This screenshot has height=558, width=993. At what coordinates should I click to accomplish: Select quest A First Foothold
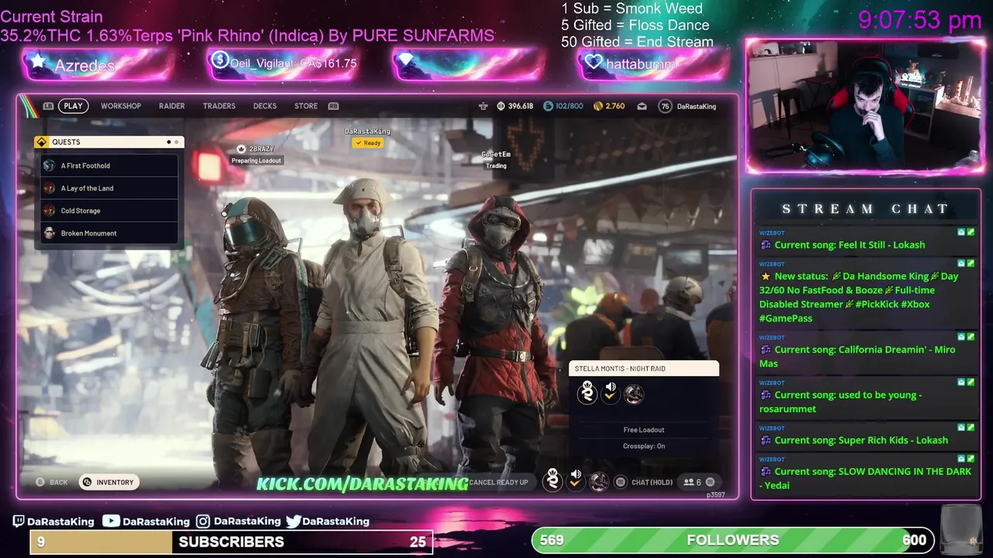[109, 166]
